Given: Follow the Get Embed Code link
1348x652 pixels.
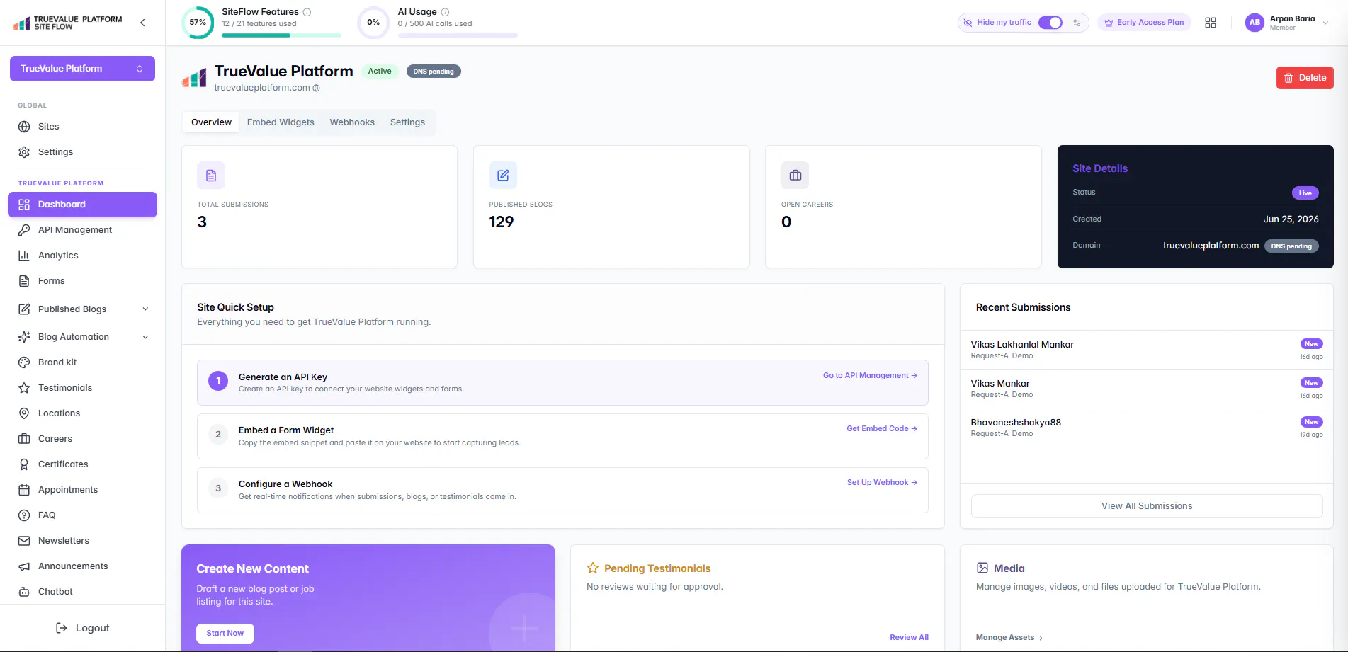Looking at the screenshot, I should 882,429.
